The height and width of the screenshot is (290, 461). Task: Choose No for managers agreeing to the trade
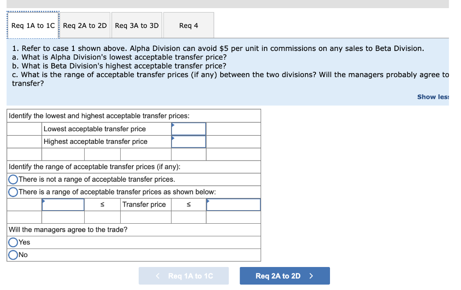click(x=13, y=255)
